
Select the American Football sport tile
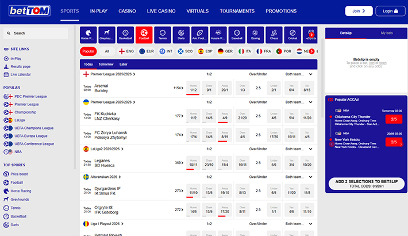click(x=199, y=35)
